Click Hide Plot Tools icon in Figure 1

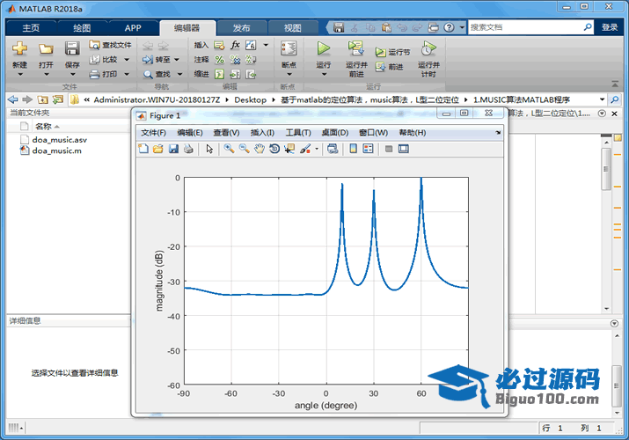click(388, 149)
